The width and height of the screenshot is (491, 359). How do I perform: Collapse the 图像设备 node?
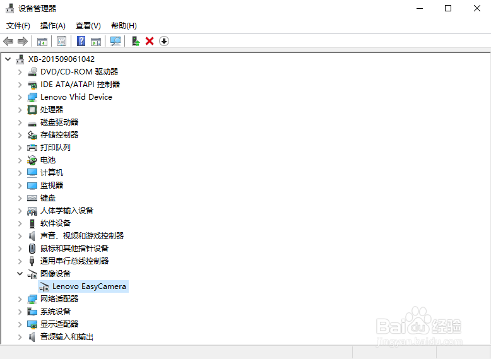point(20,274)
